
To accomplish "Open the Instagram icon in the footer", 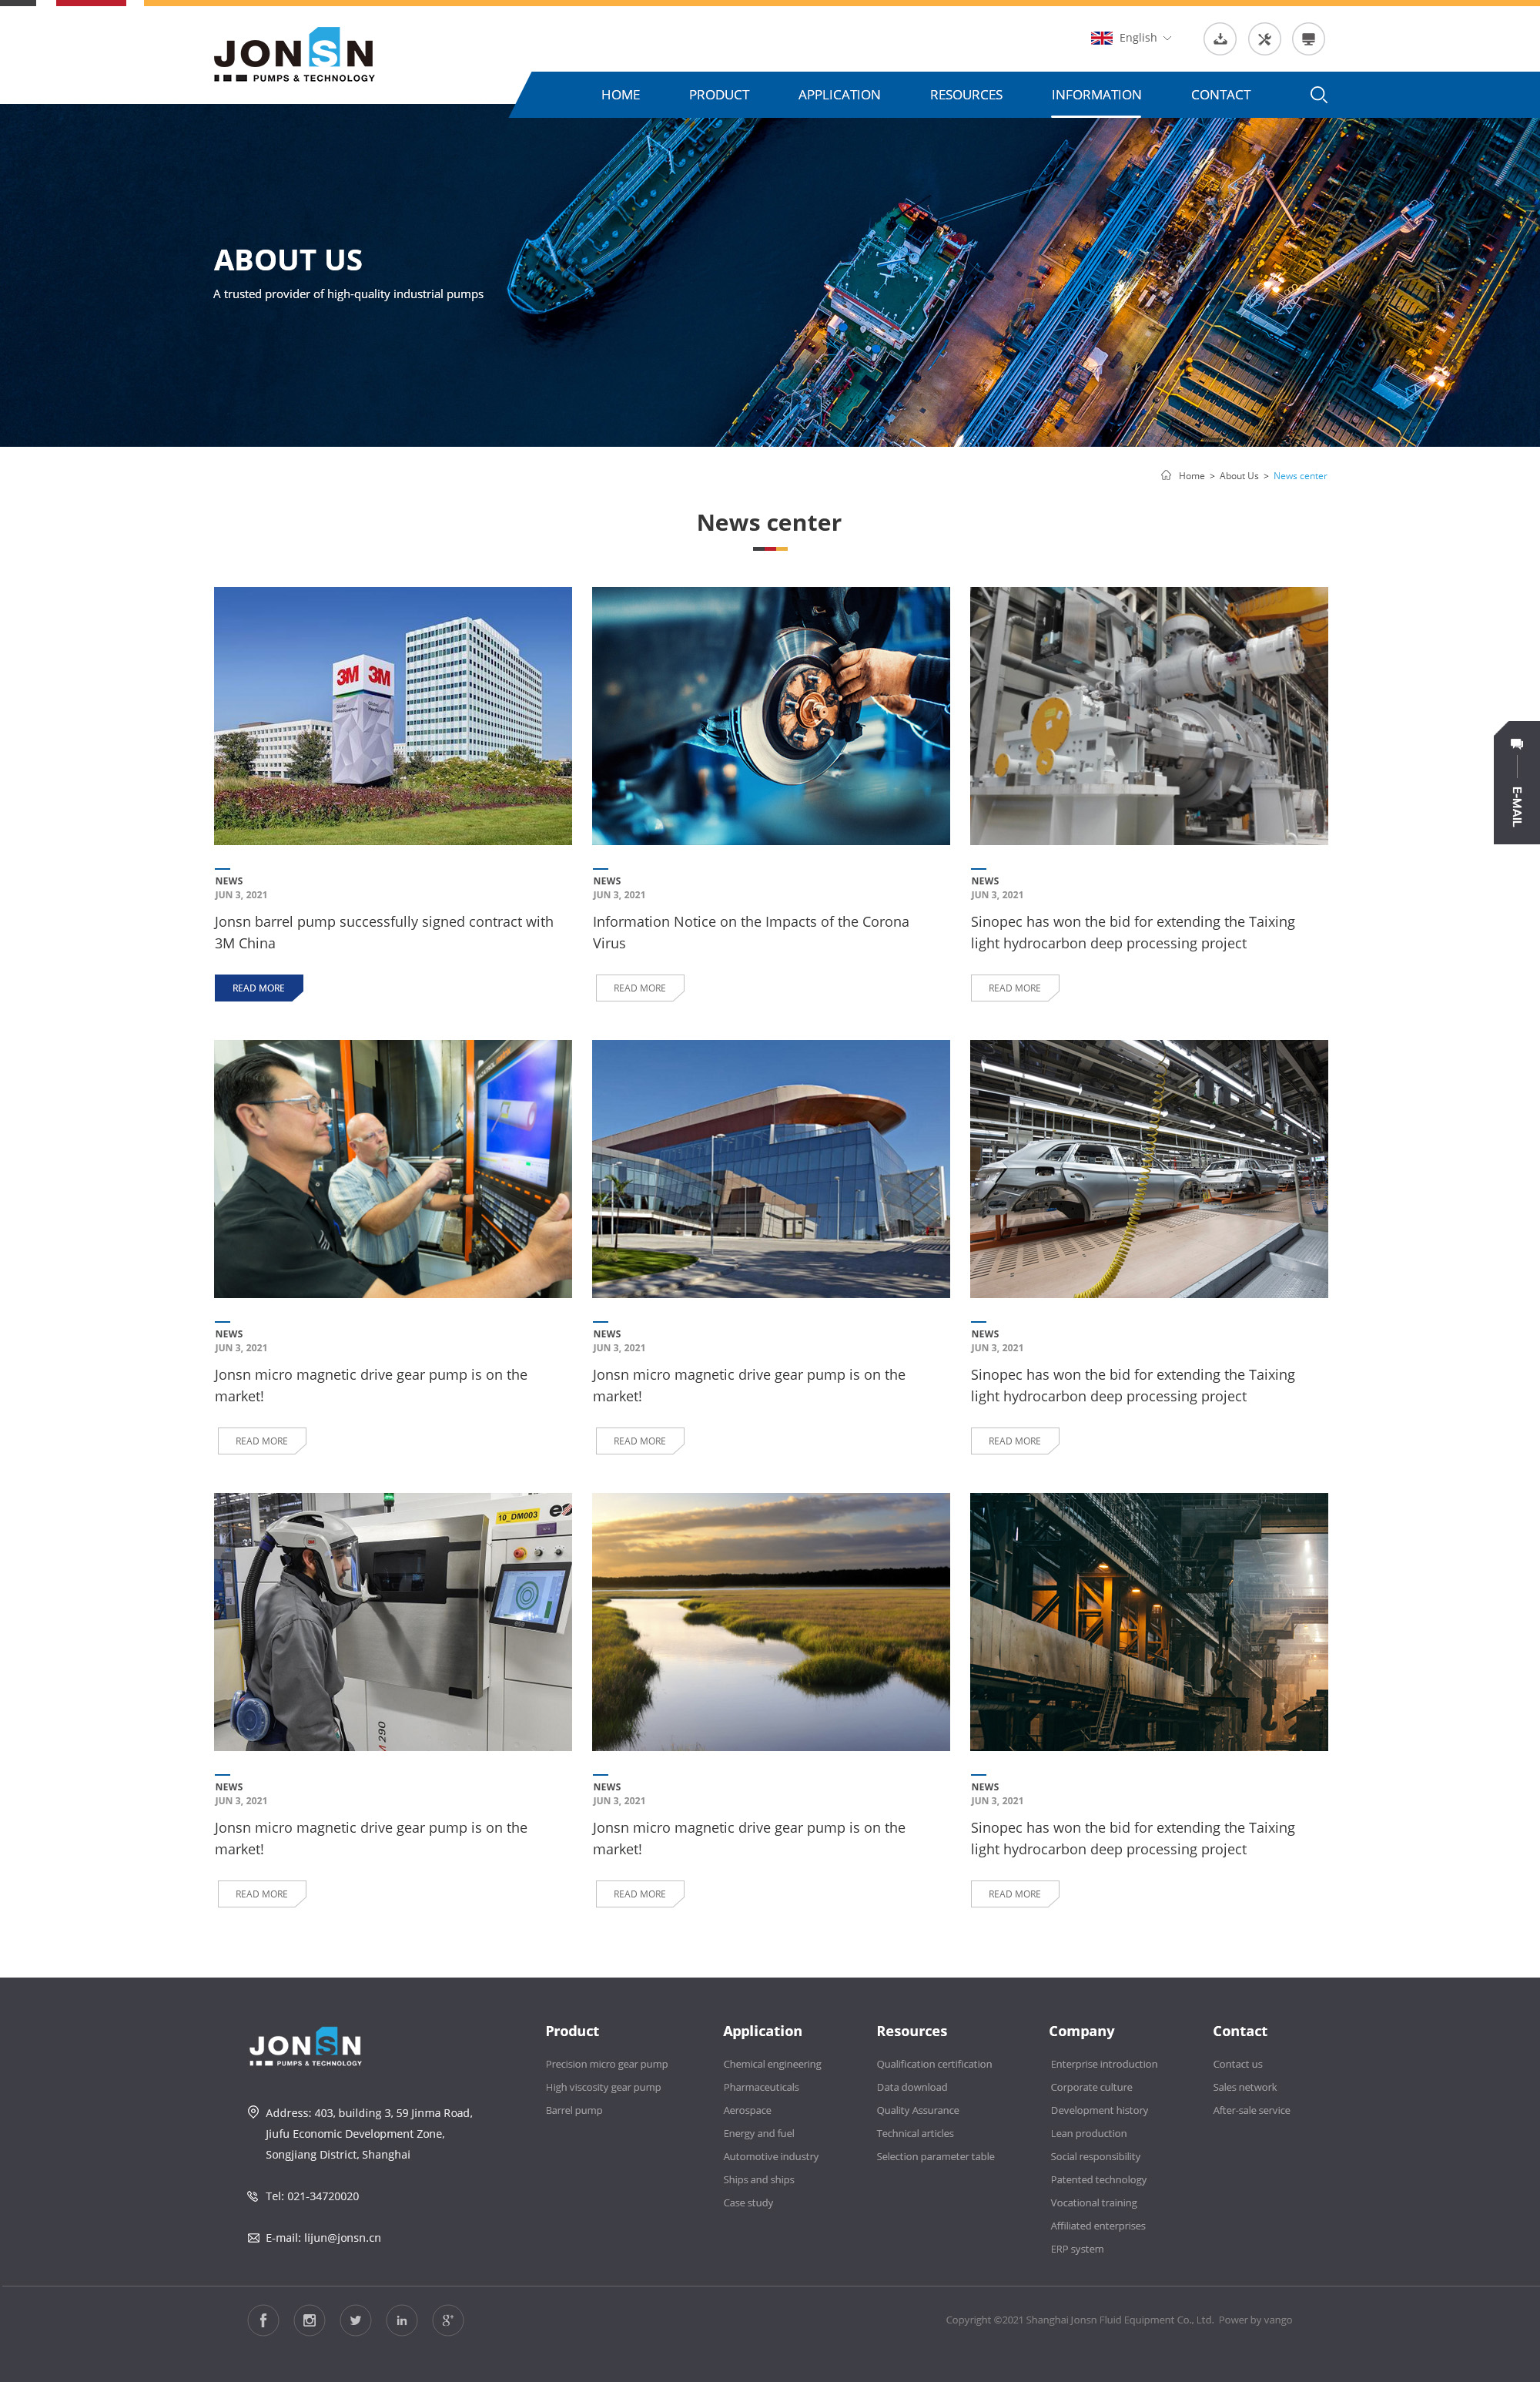I will click(309, 2320).
